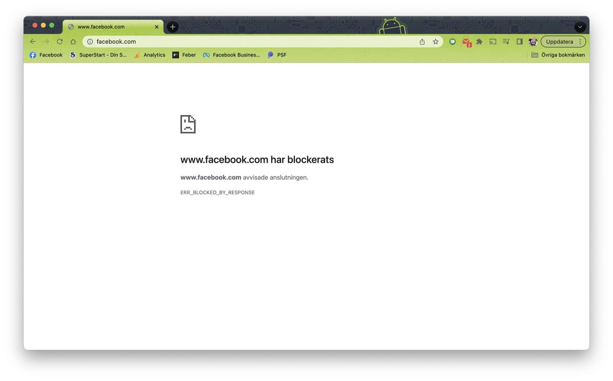This screenshot has height=381, width=613.
Task: Click the Uppdatera button
Action: click(559, 42)
